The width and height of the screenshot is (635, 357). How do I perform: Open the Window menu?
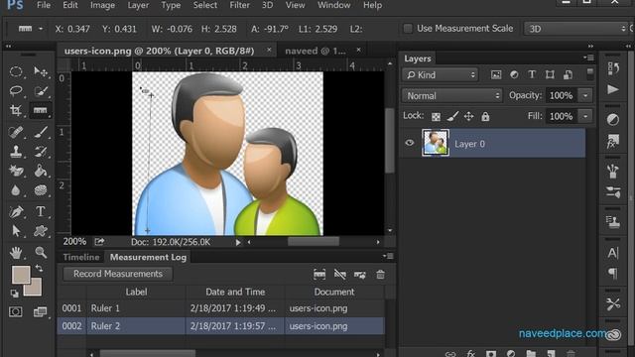tap(334, 5)
